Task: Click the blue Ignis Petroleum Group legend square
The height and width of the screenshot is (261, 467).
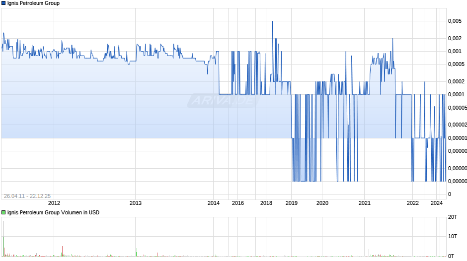Action: (3, 3)
